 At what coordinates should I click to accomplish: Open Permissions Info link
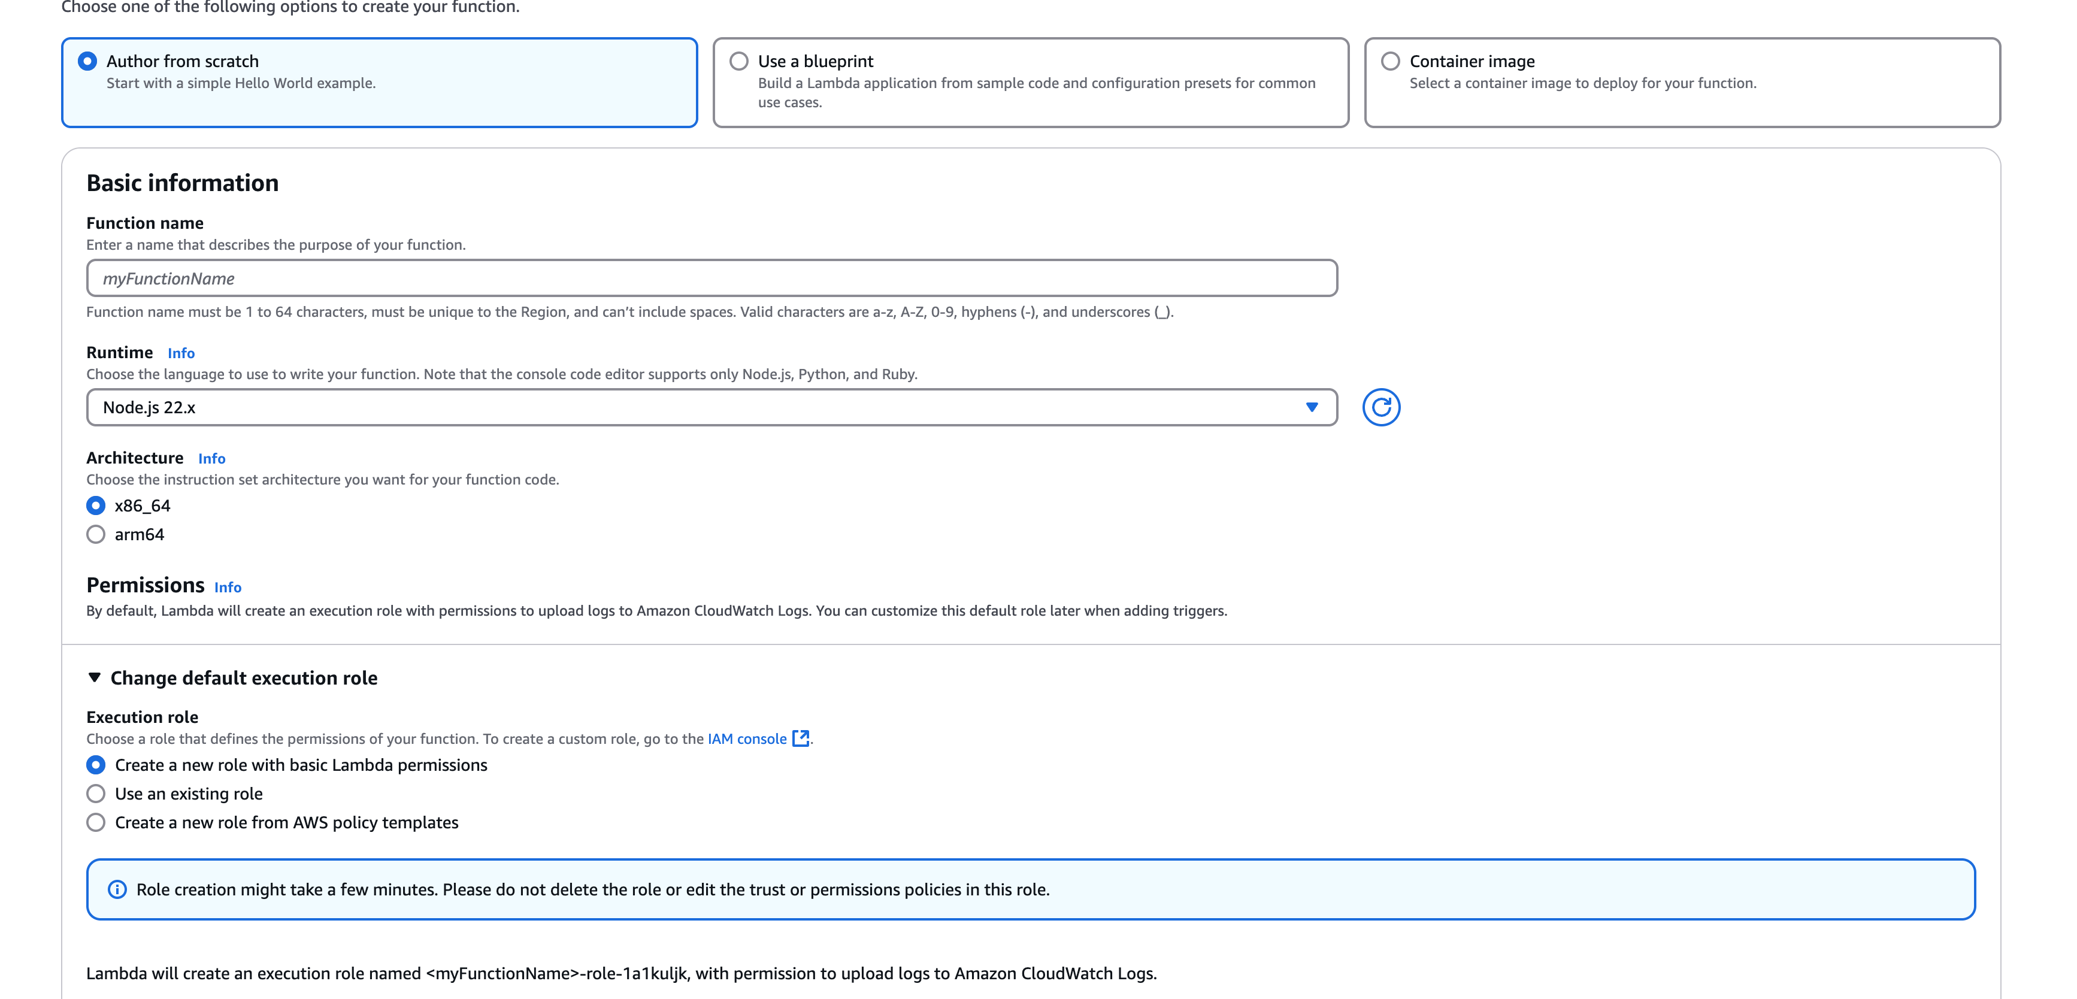228,588
